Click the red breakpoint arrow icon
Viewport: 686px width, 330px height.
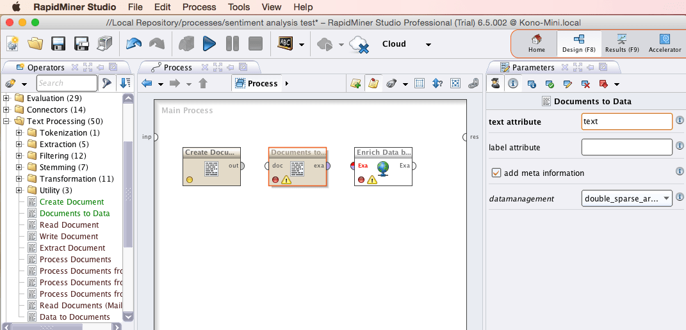(604, 84)
